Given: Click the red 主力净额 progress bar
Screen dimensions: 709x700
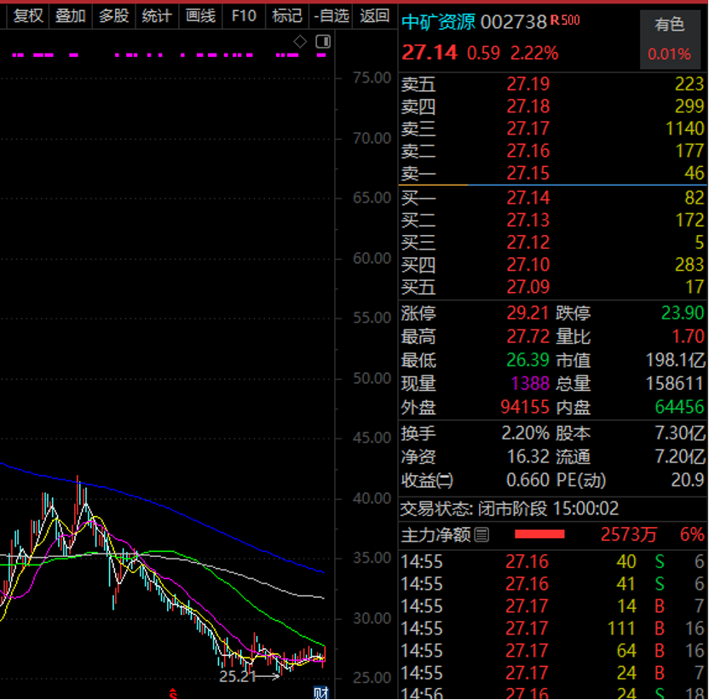Looking at the screenshot, I should click(x=539, y=535).
